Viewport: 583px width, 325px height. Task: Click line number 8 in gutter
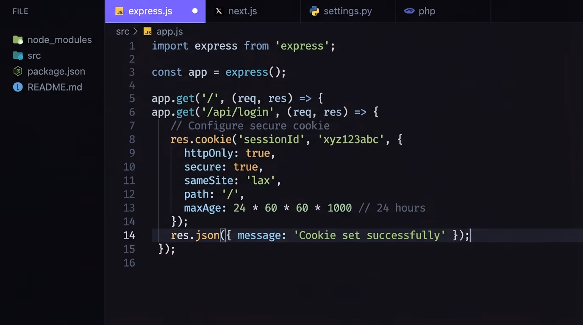[x=132, y=139]
